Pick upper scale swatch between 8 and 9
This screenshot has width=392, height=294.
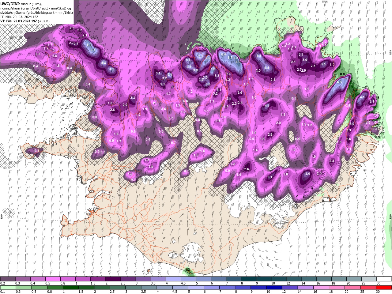tap(248, 279)
